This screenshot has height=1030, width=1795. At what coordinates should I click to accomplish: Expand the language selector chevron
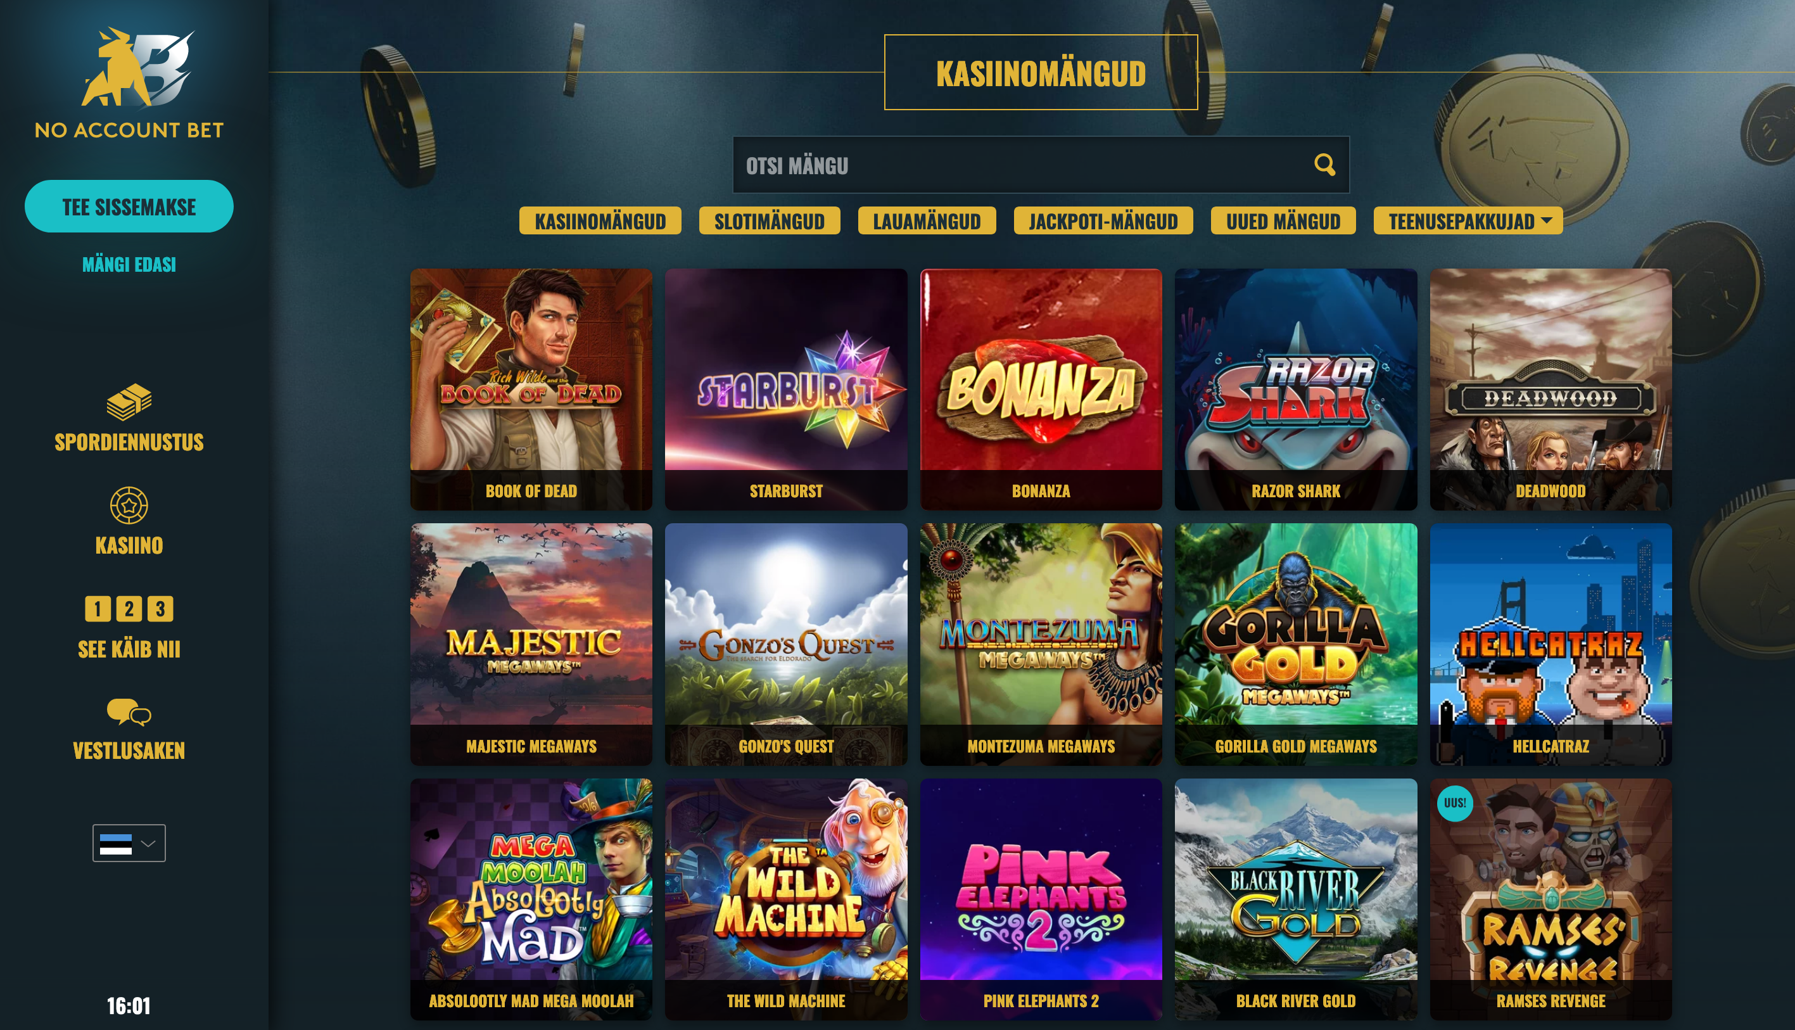click(148, 843)
